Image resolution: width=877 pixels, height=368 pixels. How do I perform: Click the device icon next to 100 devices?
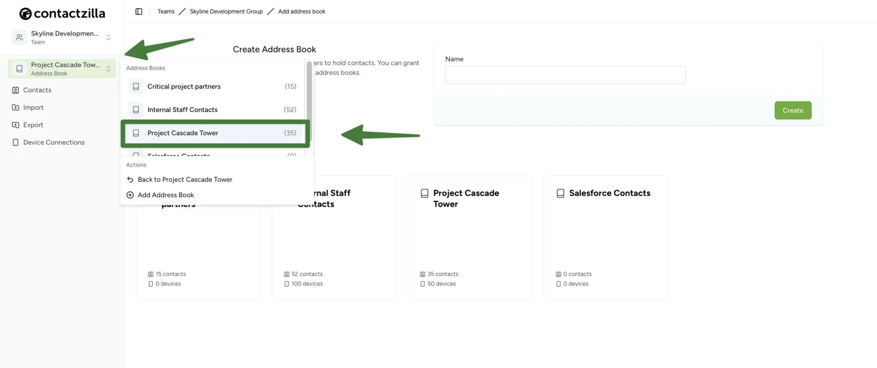coord(287,284)
